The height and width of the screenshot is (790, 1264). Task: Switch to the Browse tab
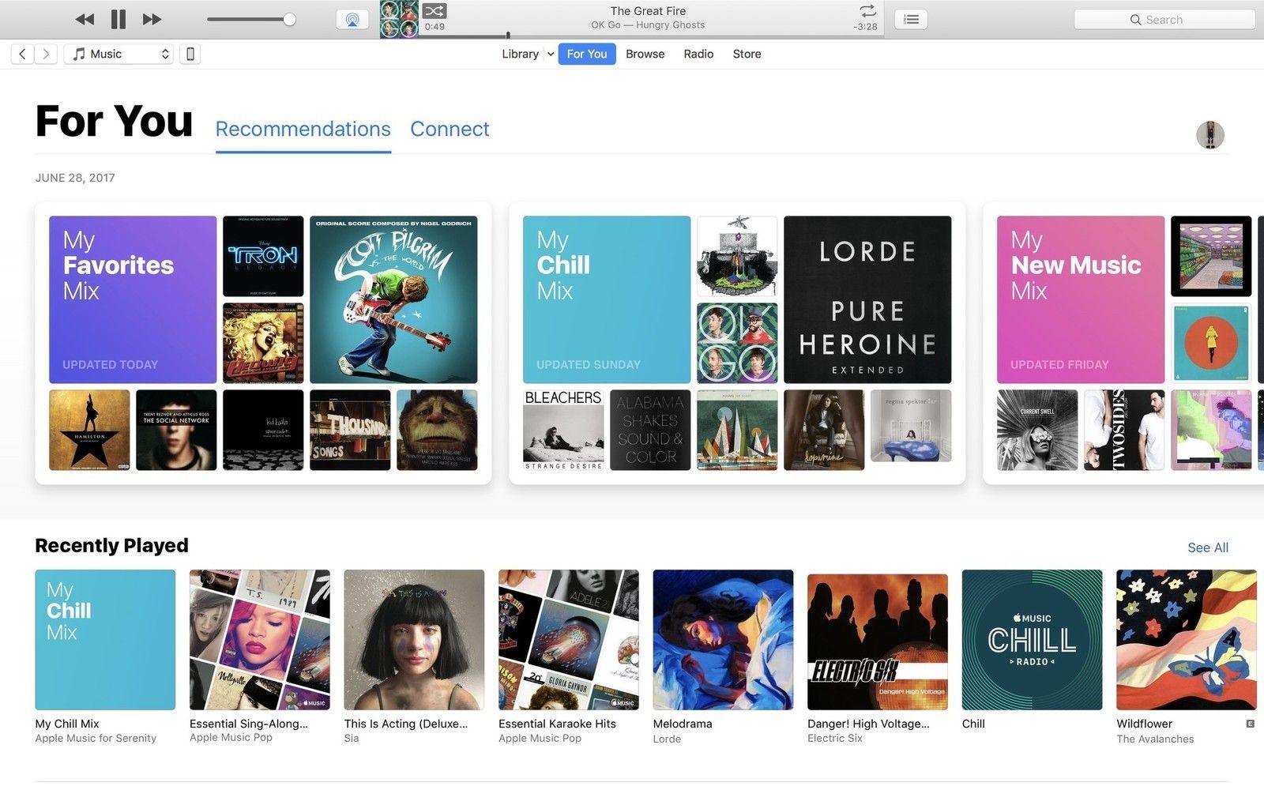(645, 54)
